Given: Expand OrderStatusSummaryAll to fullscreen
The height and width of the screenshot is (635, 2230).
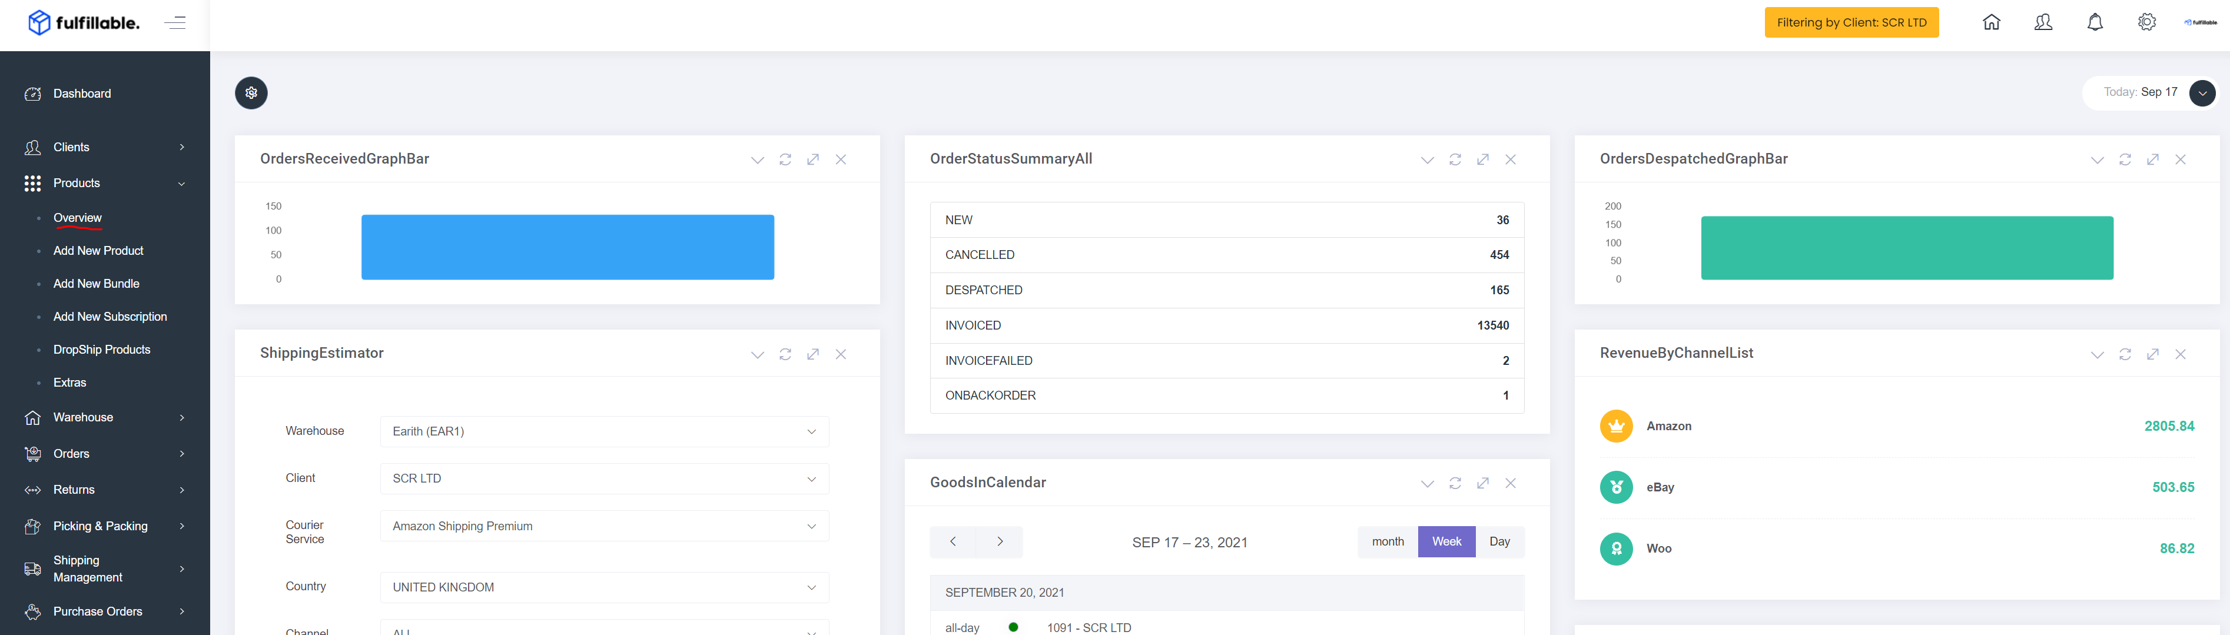Looking at the screenshot, I should point(1483,159).
